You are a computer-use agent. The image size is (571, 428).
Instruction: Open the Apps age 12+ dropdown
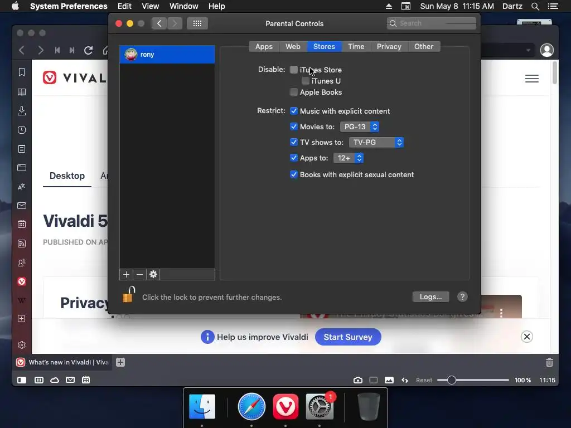pos(348,158)
